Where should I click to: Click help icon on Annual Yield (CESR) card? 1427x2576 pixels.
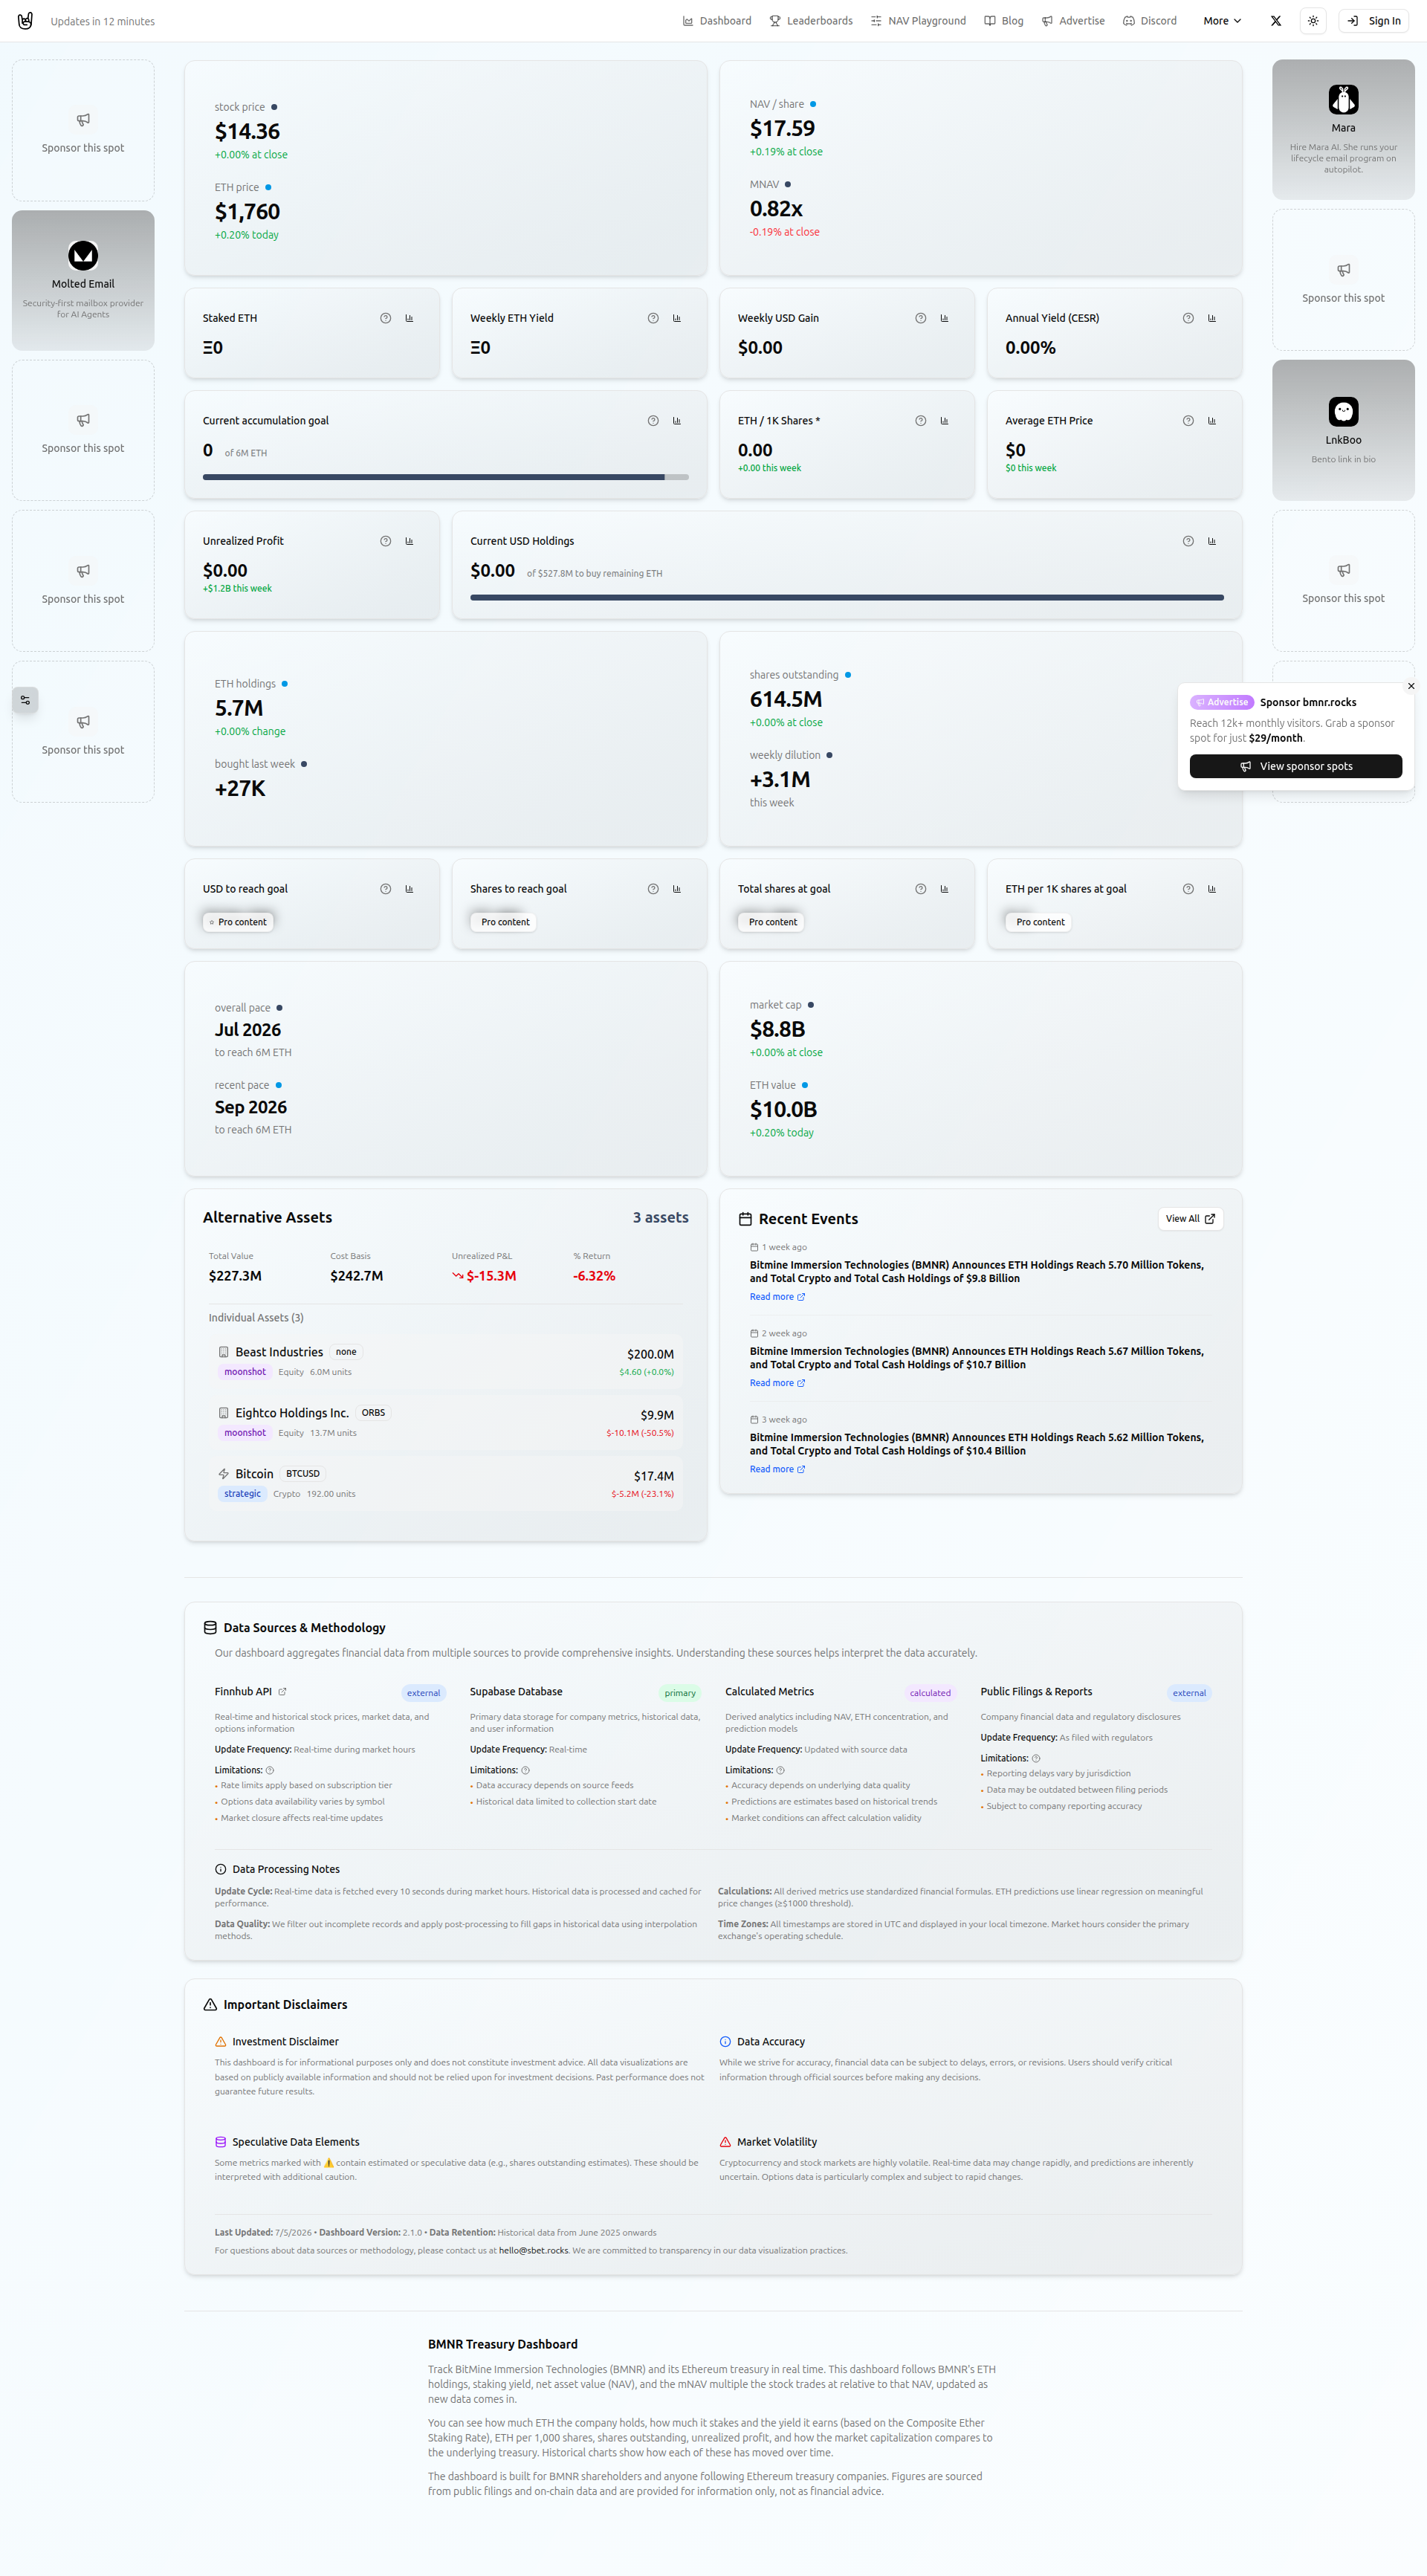tap(1188, 318)
